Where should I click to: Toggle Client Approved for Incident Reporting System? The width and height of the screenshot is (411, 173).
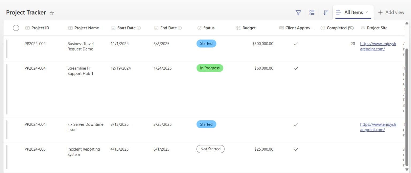pos(296,149)
